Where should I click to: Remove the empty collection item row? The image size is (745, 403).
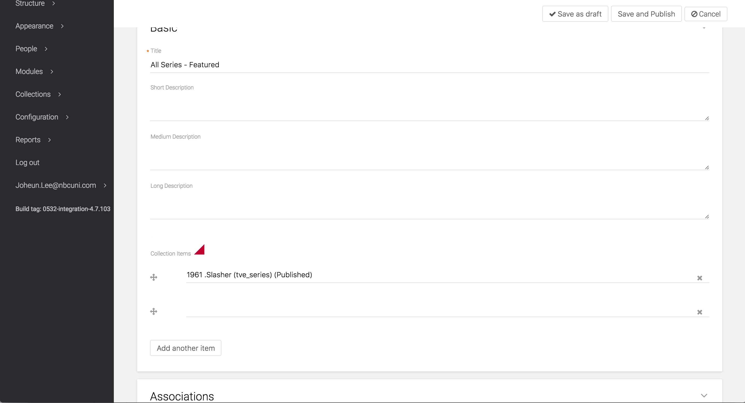pyautogui.click(x=699, y=312)
